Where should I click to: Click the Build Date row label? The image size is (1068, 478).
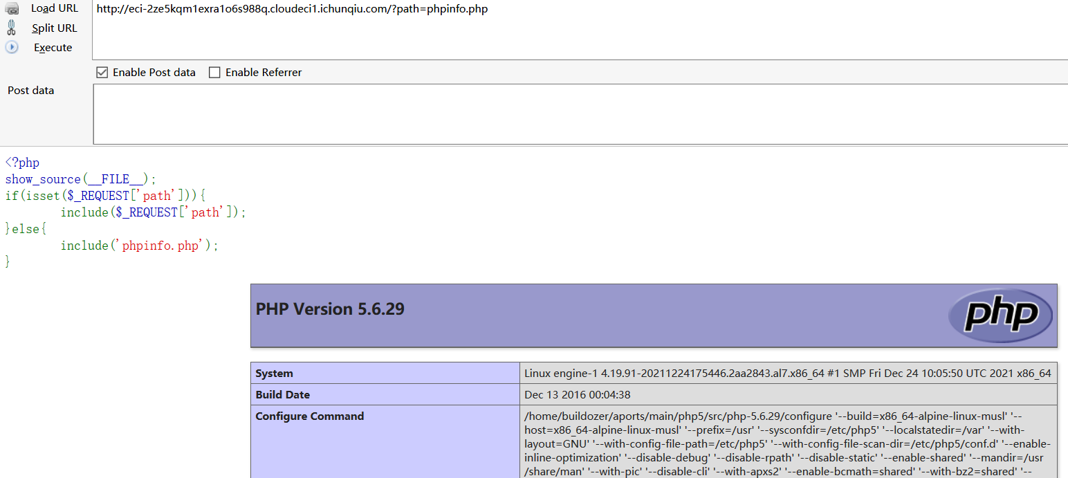[282, 395]
